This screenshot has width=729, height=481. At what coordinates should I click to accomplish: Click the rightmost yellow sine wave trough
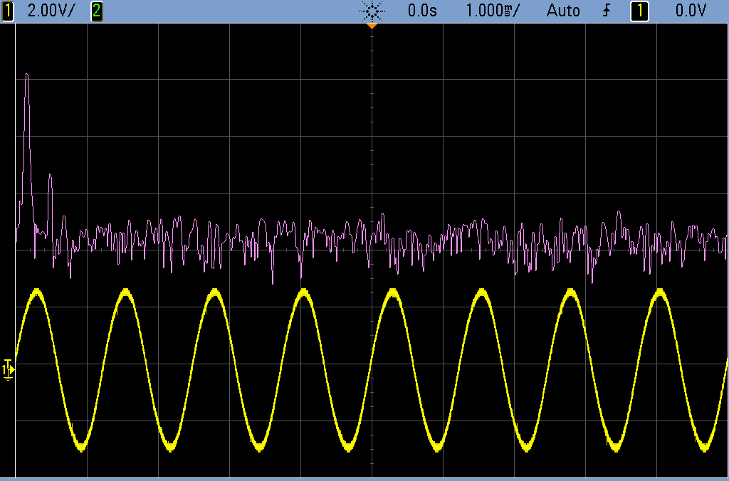pos(704,446)
